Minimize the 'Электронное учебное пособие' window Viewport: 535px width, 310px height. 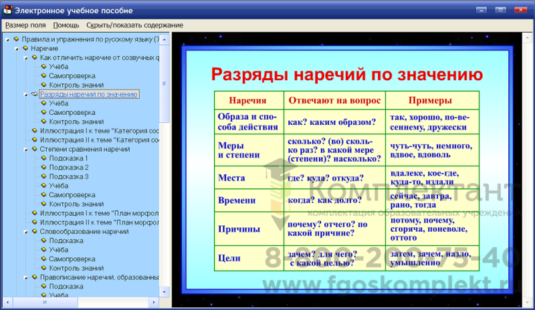pyautogui.click(x=481, y=10)
